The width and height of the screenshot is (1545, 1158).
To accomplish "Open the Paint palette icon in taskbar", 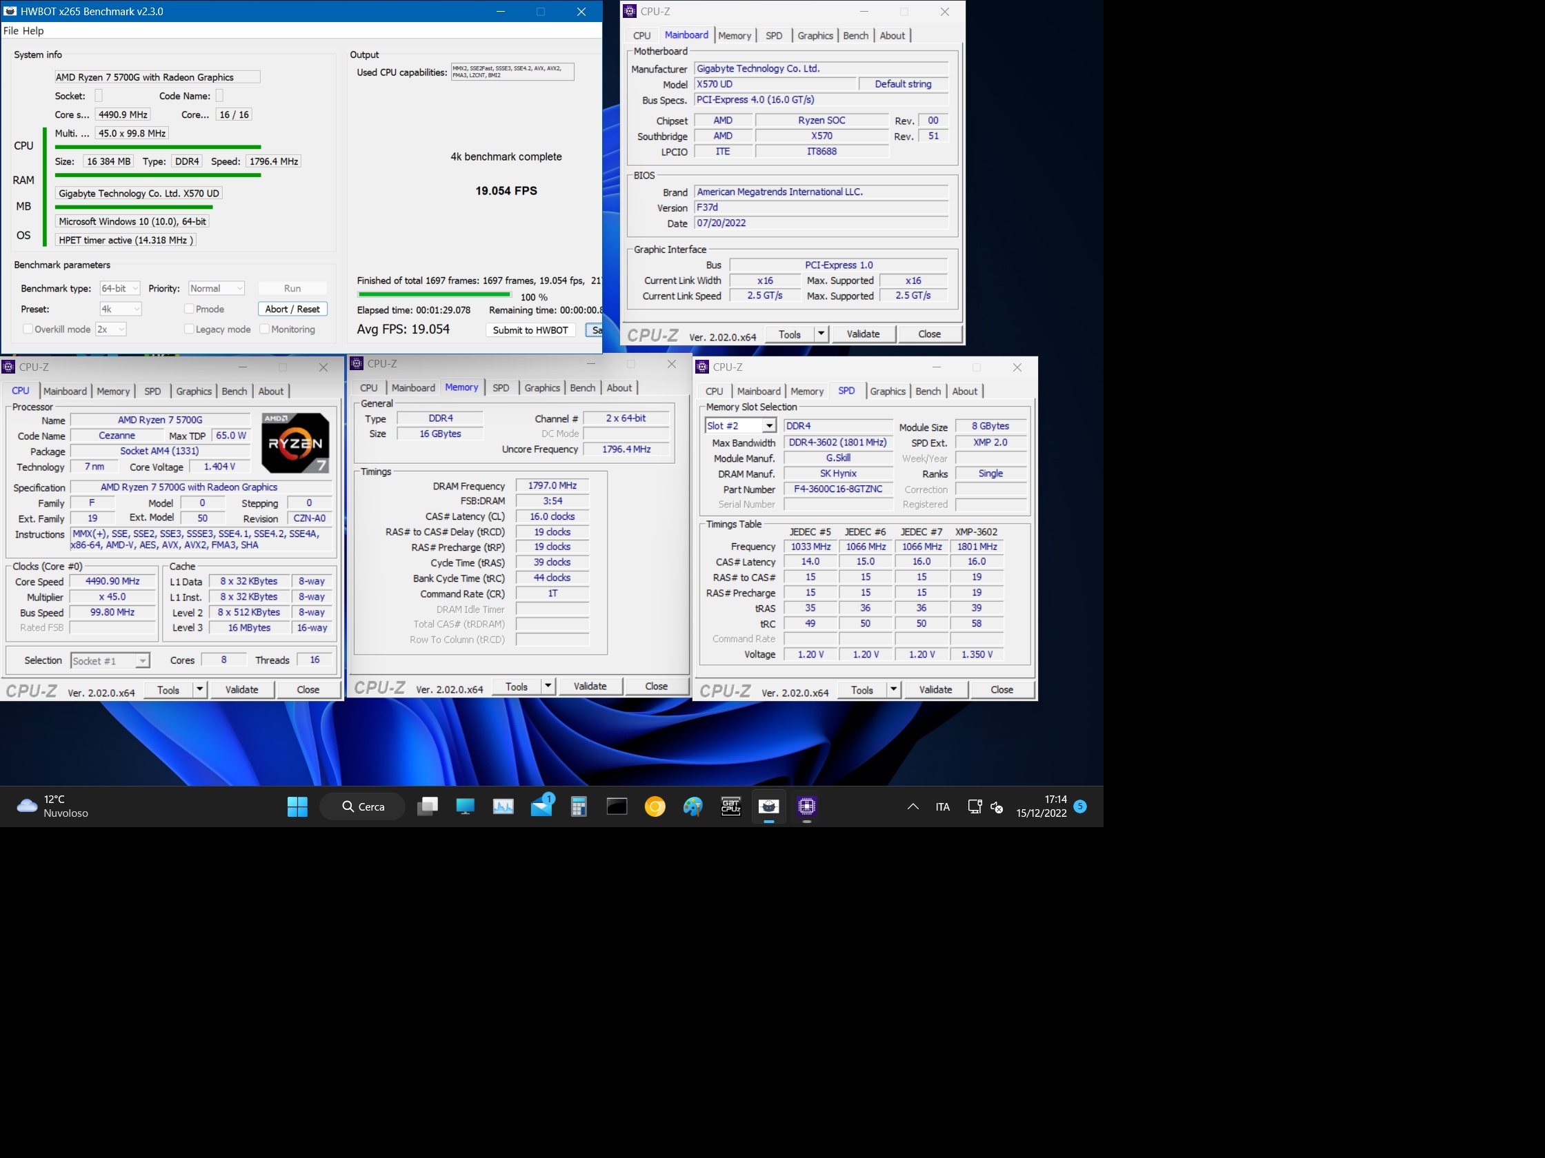I will pyautogui.click(x=693, y=806).
